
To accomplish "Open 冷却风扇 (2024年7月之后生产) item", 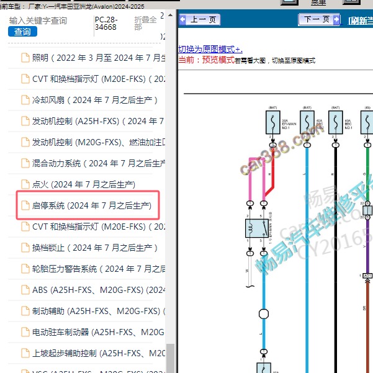I will point(95,100).
